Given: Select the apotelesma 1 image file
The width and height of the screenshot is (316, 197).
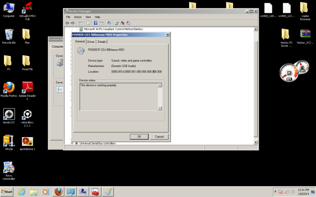Looking at the screenshot, I should (x=27, y=144).
